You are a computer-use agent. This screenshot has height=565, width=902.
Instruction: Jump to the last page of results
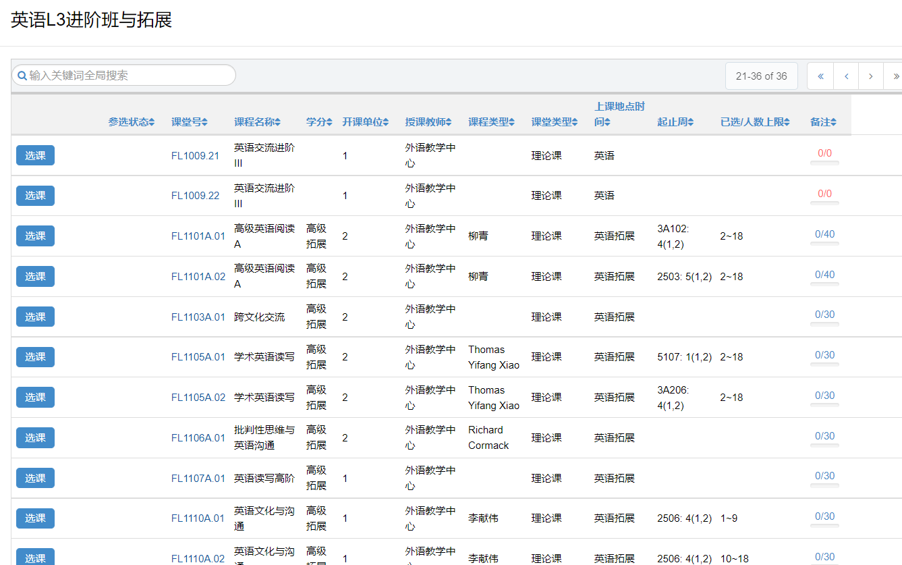895,76
